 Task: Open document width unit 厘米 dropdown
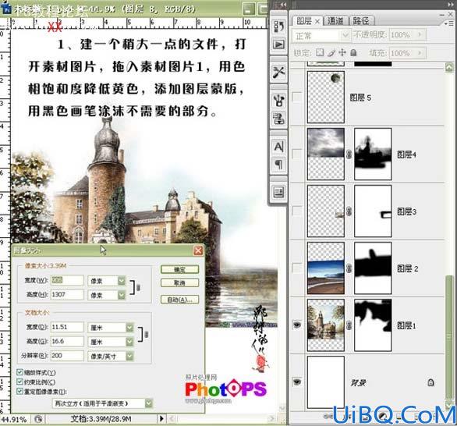[x=111, y=328]
